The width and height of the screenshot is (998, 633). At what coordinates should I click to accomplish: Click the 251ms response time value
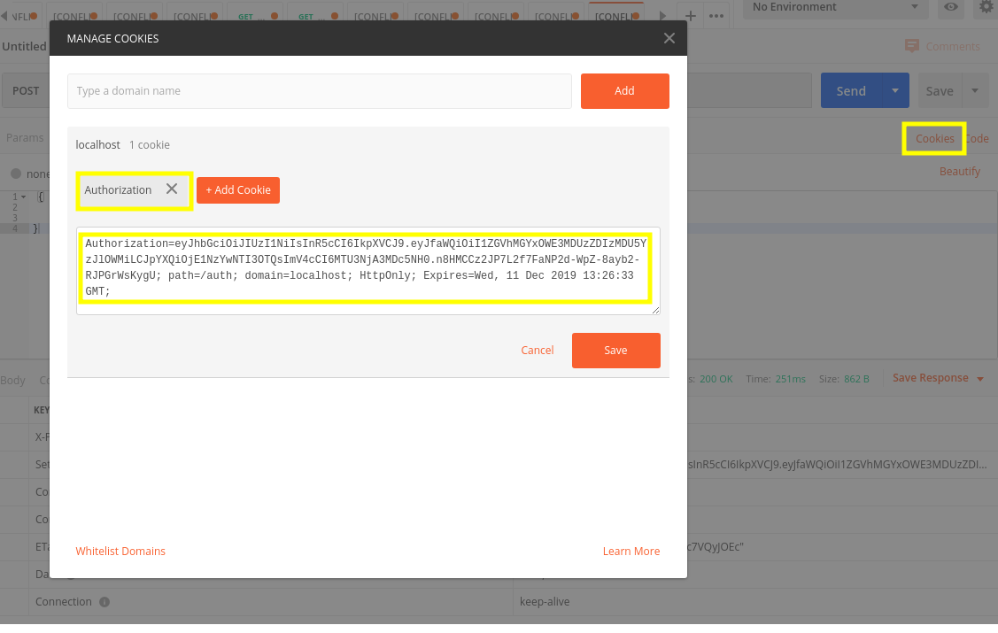coord(791,379)
